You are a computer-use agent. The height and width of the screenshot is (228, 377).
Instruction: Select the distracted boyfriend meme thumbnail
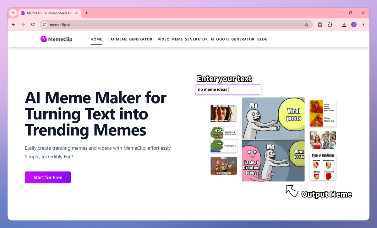323,140
